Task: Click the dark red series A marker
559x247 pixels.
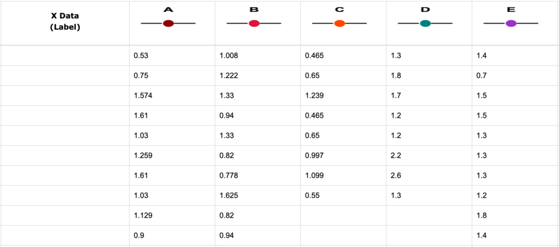Action: tap(168, 23)
